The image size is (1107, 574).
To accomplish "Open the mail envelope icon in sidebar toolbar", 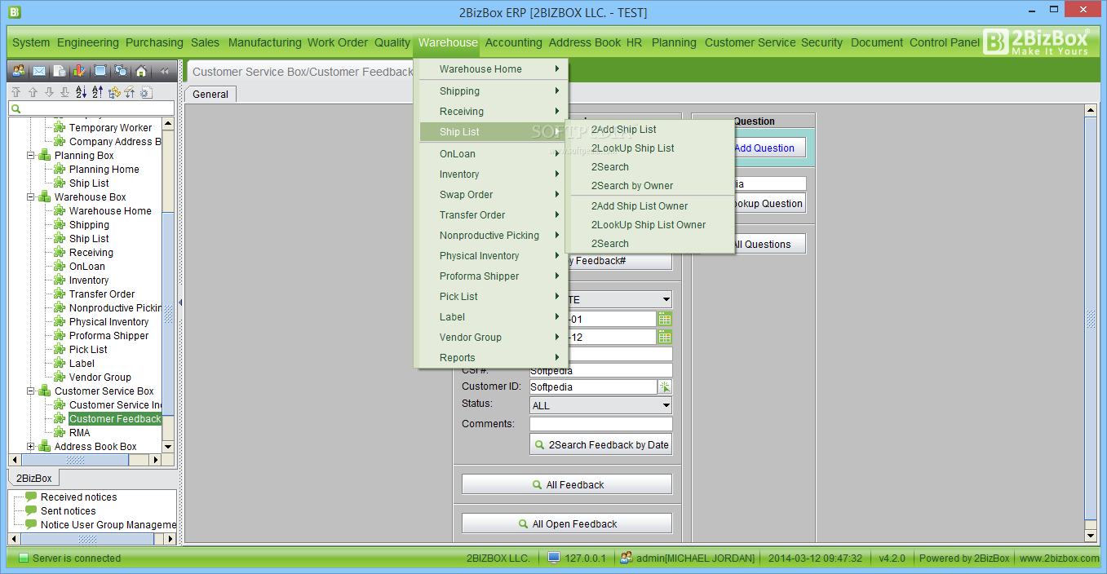I will click(x=38, y=71).
